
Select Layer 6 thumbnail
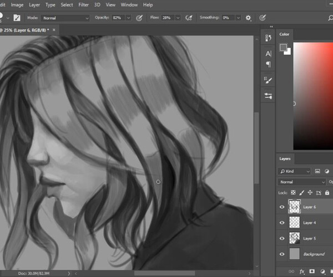click(294, 207)
